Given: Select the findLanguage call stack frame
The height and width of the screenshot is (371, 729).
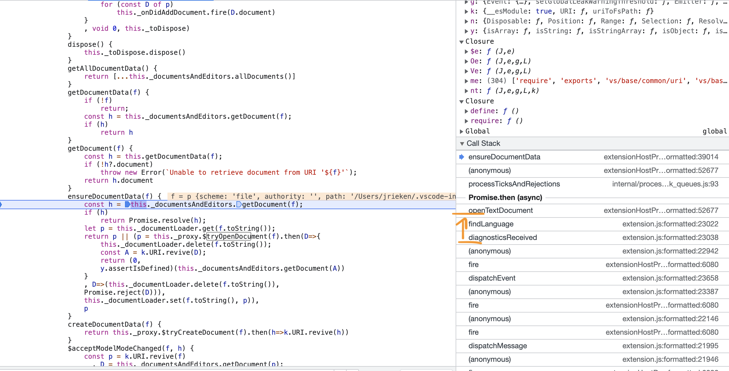Looking at the screenshot, I should 491,224.
